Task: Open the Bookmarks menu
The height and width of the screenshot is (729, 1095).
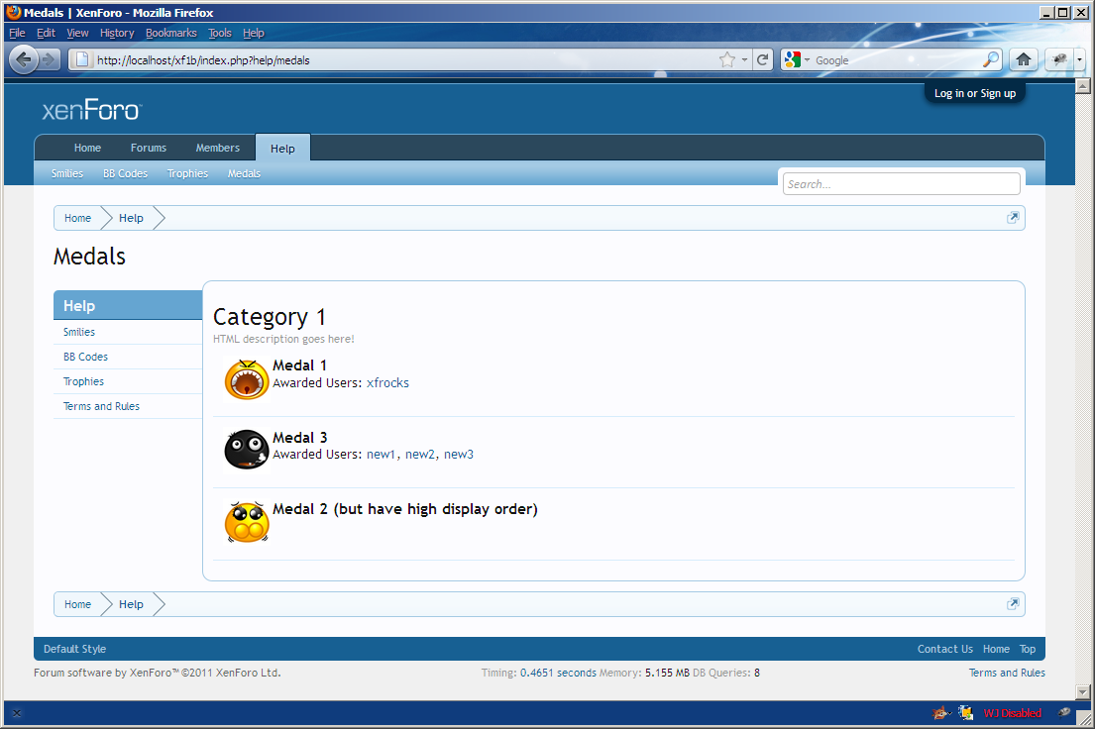Action: (170, 33)
